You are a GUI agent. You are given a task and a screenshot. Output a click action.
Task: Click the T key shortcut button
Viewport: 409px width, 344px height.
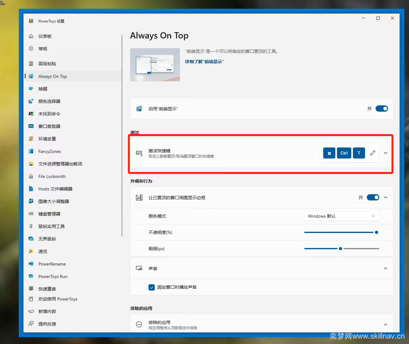[359, 153]
